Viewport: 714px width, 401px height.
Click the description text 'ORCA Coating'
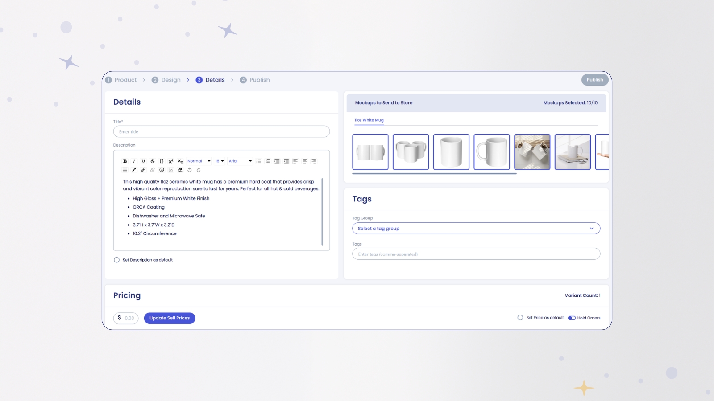(149, 207)
